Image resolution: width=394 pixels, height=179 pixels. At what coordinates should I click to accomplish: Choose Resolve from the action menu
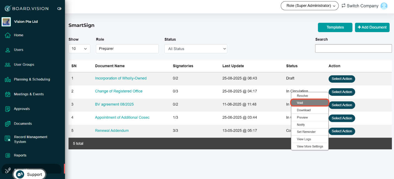[x=310, y=96]
